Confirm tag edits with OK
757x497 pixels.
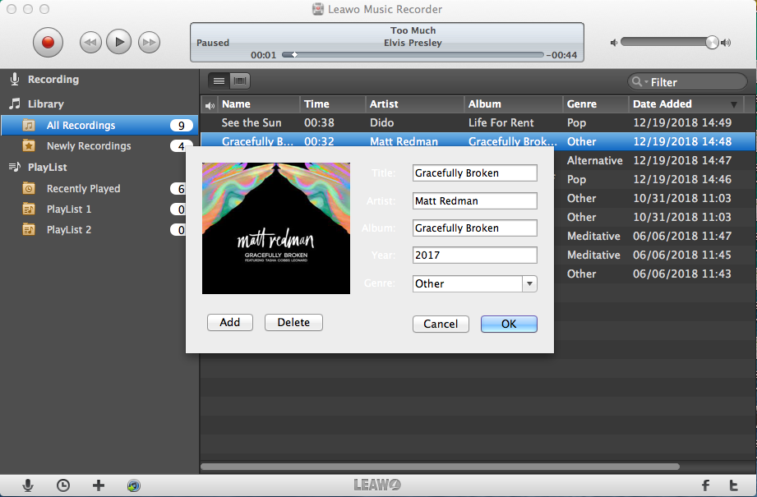pyautogui.click(x=509, y=324)
